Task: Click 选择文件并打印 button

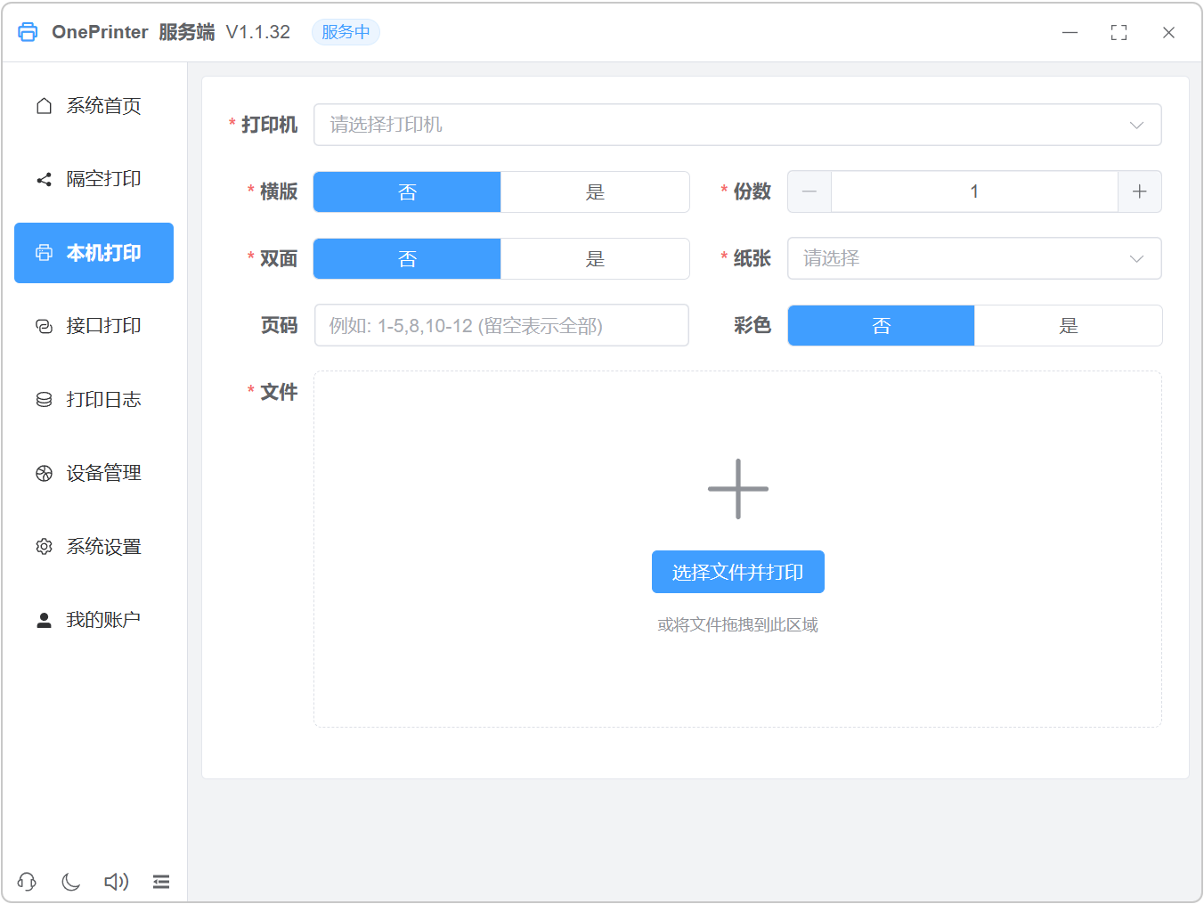Action: [738, 572]
